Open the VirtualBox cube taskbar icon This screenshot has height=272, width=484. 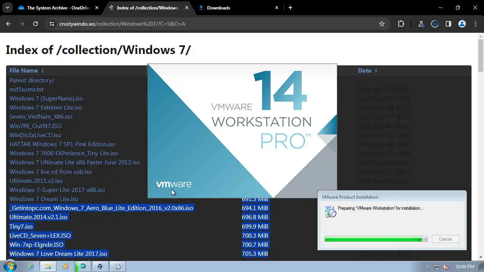[100, 266]
